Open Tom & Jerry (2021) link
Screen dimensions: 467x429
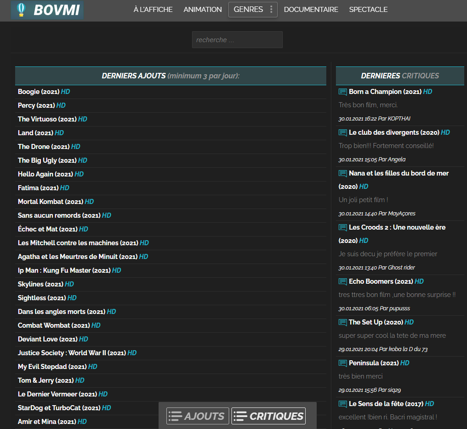pyautogui.click(x=51, y=380)
